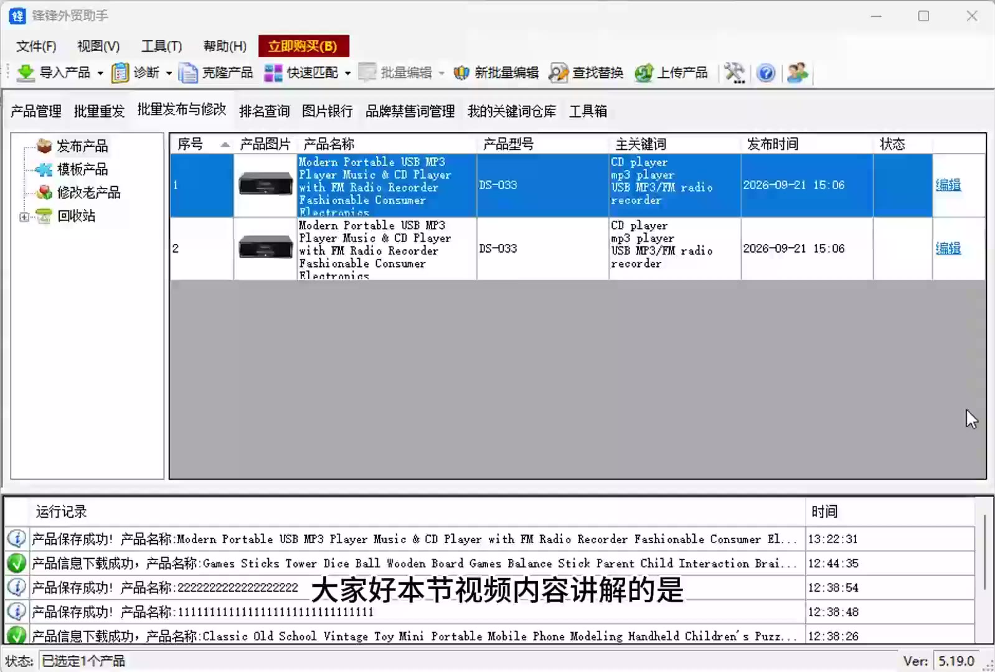
Task: Switch to the 图片银行 tab
Action: (x=328, y=111)
